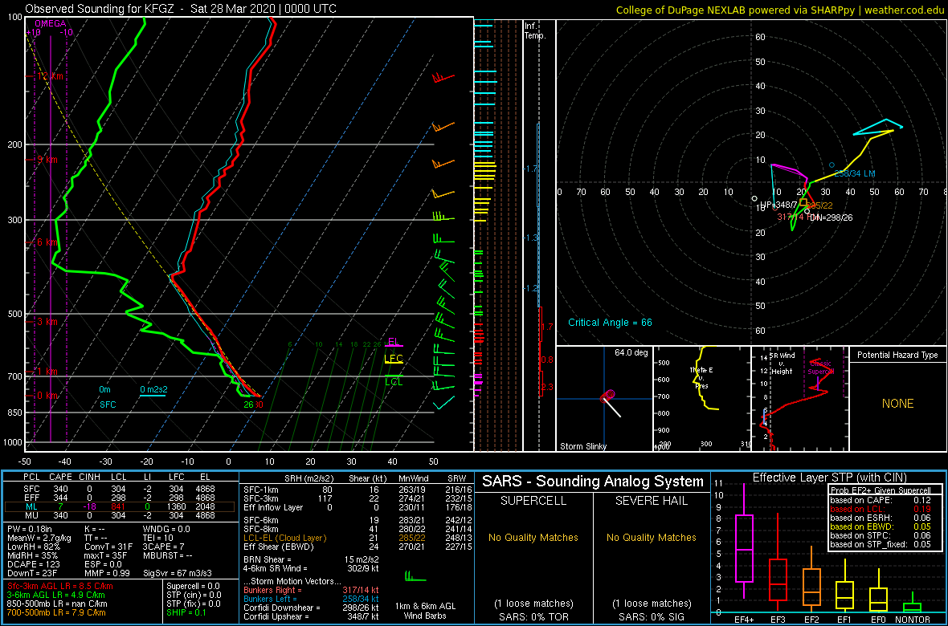Image resolution: width=948 pixels, height=626 pixels.
Task: Click the '258/34 LM' hodograph label
Action: [855, 173]
